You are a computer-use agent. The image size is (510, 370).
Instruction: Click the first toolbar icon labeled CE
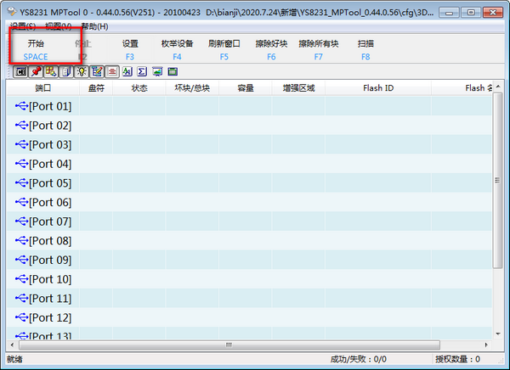point(21,71)
